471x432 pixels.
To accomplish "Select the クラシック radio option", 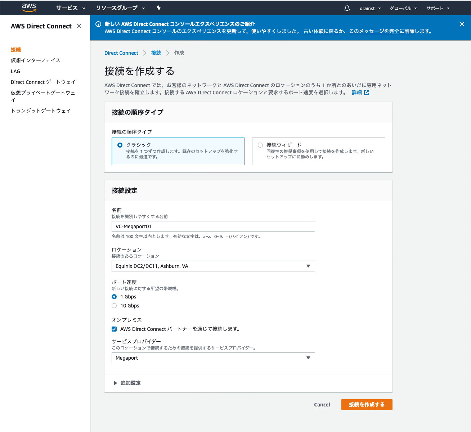I will (x=120, y=145).
